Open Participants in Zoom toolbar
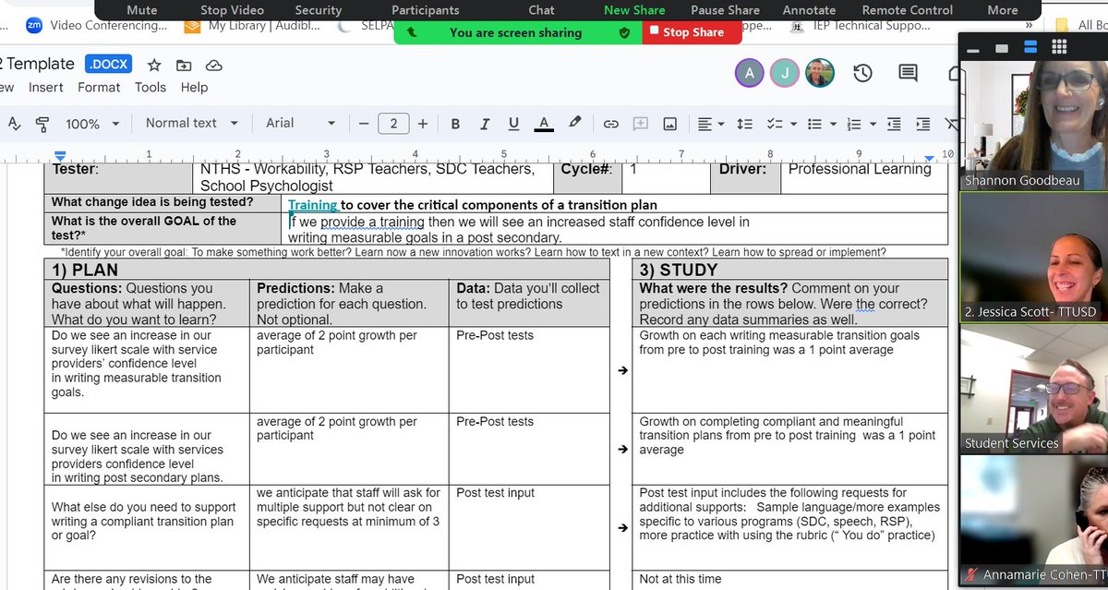The width and height of the screenshot is (1108, 590). [x=425, y=10]
